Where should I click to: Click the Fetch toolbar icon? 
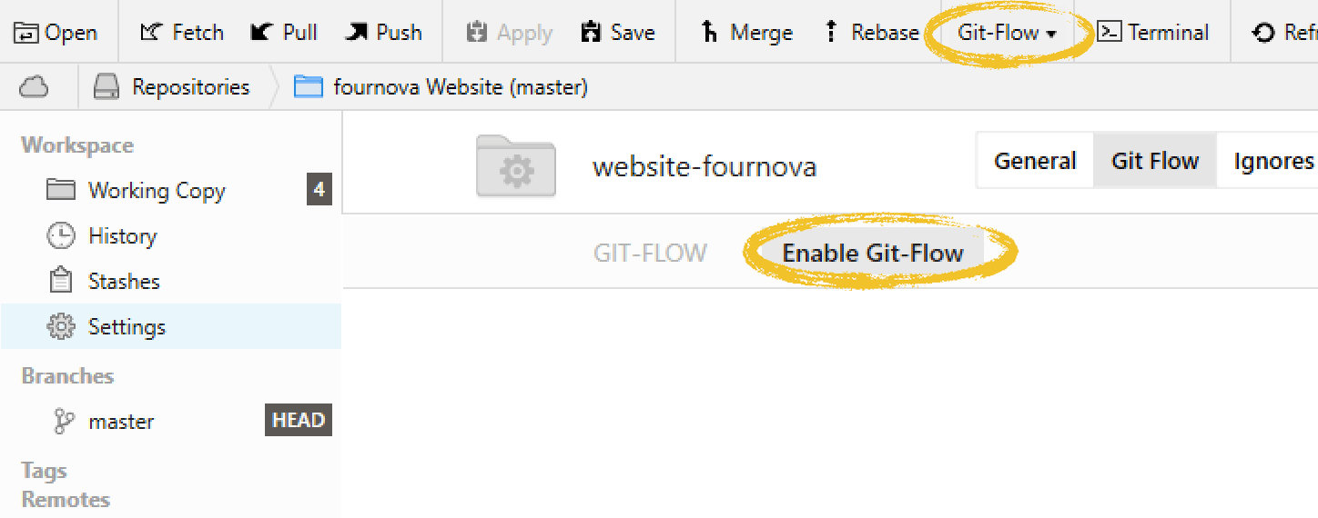coord(151,33)
